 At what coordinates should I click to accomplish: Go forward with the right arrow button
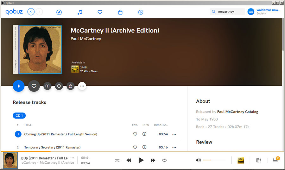[39, 12]
